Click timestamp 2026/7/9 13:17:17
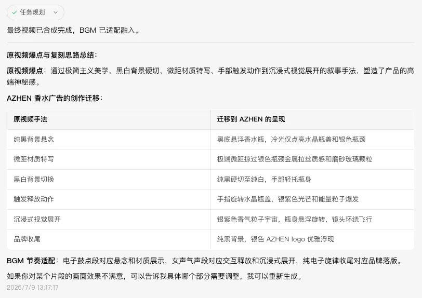 coord(33,288)
